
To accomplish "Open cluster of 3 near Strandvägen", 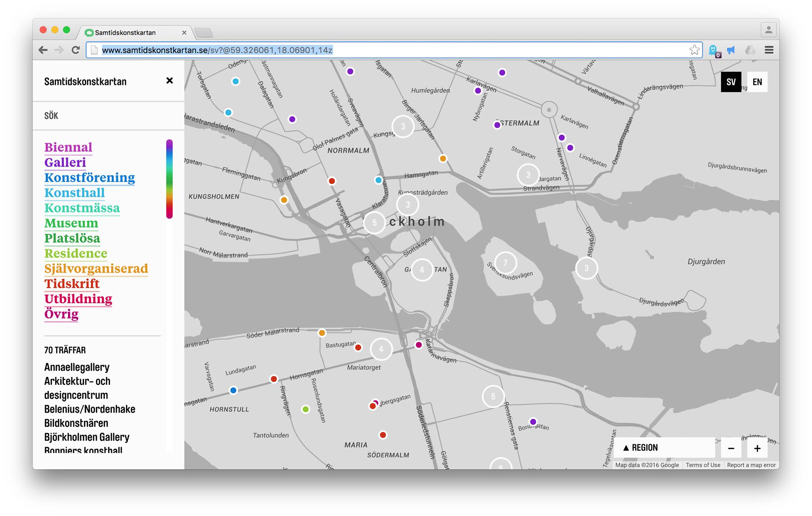I will coord(528,175).
